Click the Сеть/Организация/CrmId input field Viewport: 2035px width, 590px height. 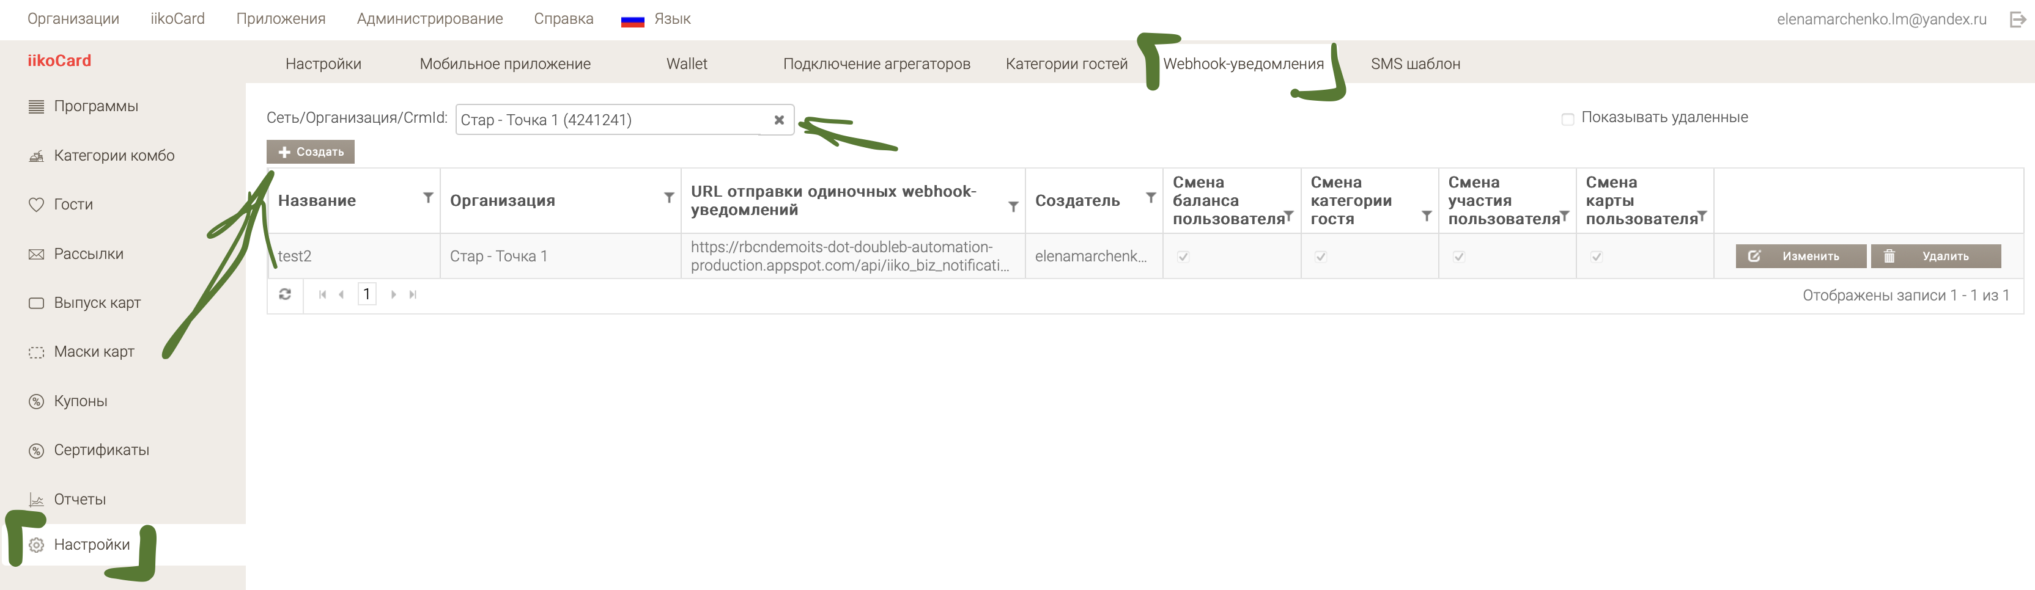click(x=608, y=120)
